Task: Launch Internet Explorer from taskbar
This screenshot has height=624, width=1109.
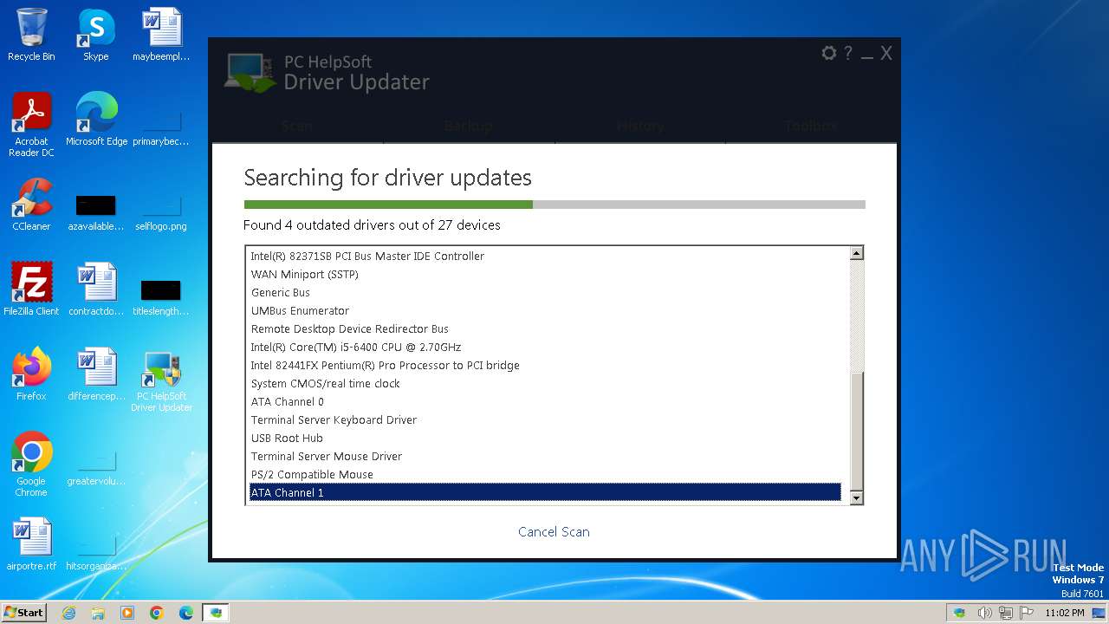Action: [69, 613]
